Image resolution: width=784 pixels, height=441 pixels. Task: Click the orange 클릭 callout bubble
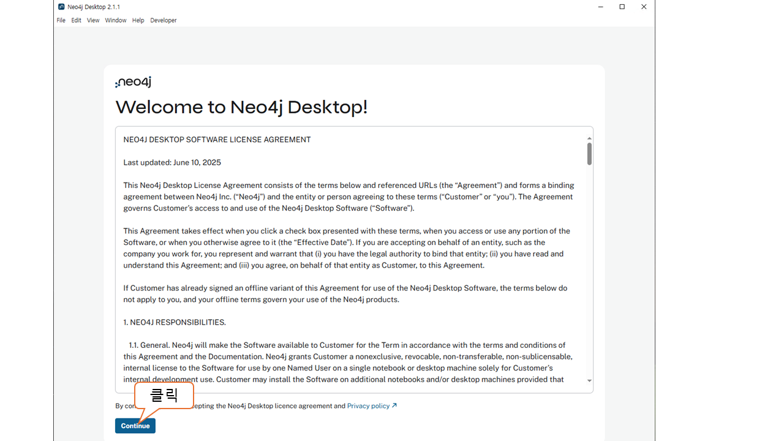164,396
